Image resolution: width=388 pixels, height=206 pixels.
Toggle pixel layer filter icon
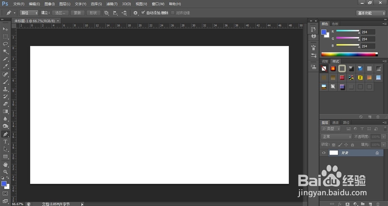pyautogui.click(x=348, y=128)
